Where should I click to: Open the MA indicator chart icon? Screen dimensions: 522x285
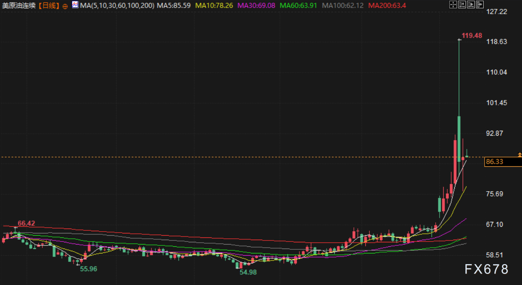click(x=75, y=6)
